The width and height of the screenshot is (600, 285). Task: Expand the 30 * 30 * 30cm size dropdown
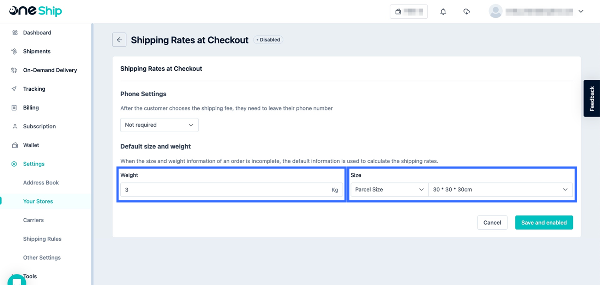[500, 189]
